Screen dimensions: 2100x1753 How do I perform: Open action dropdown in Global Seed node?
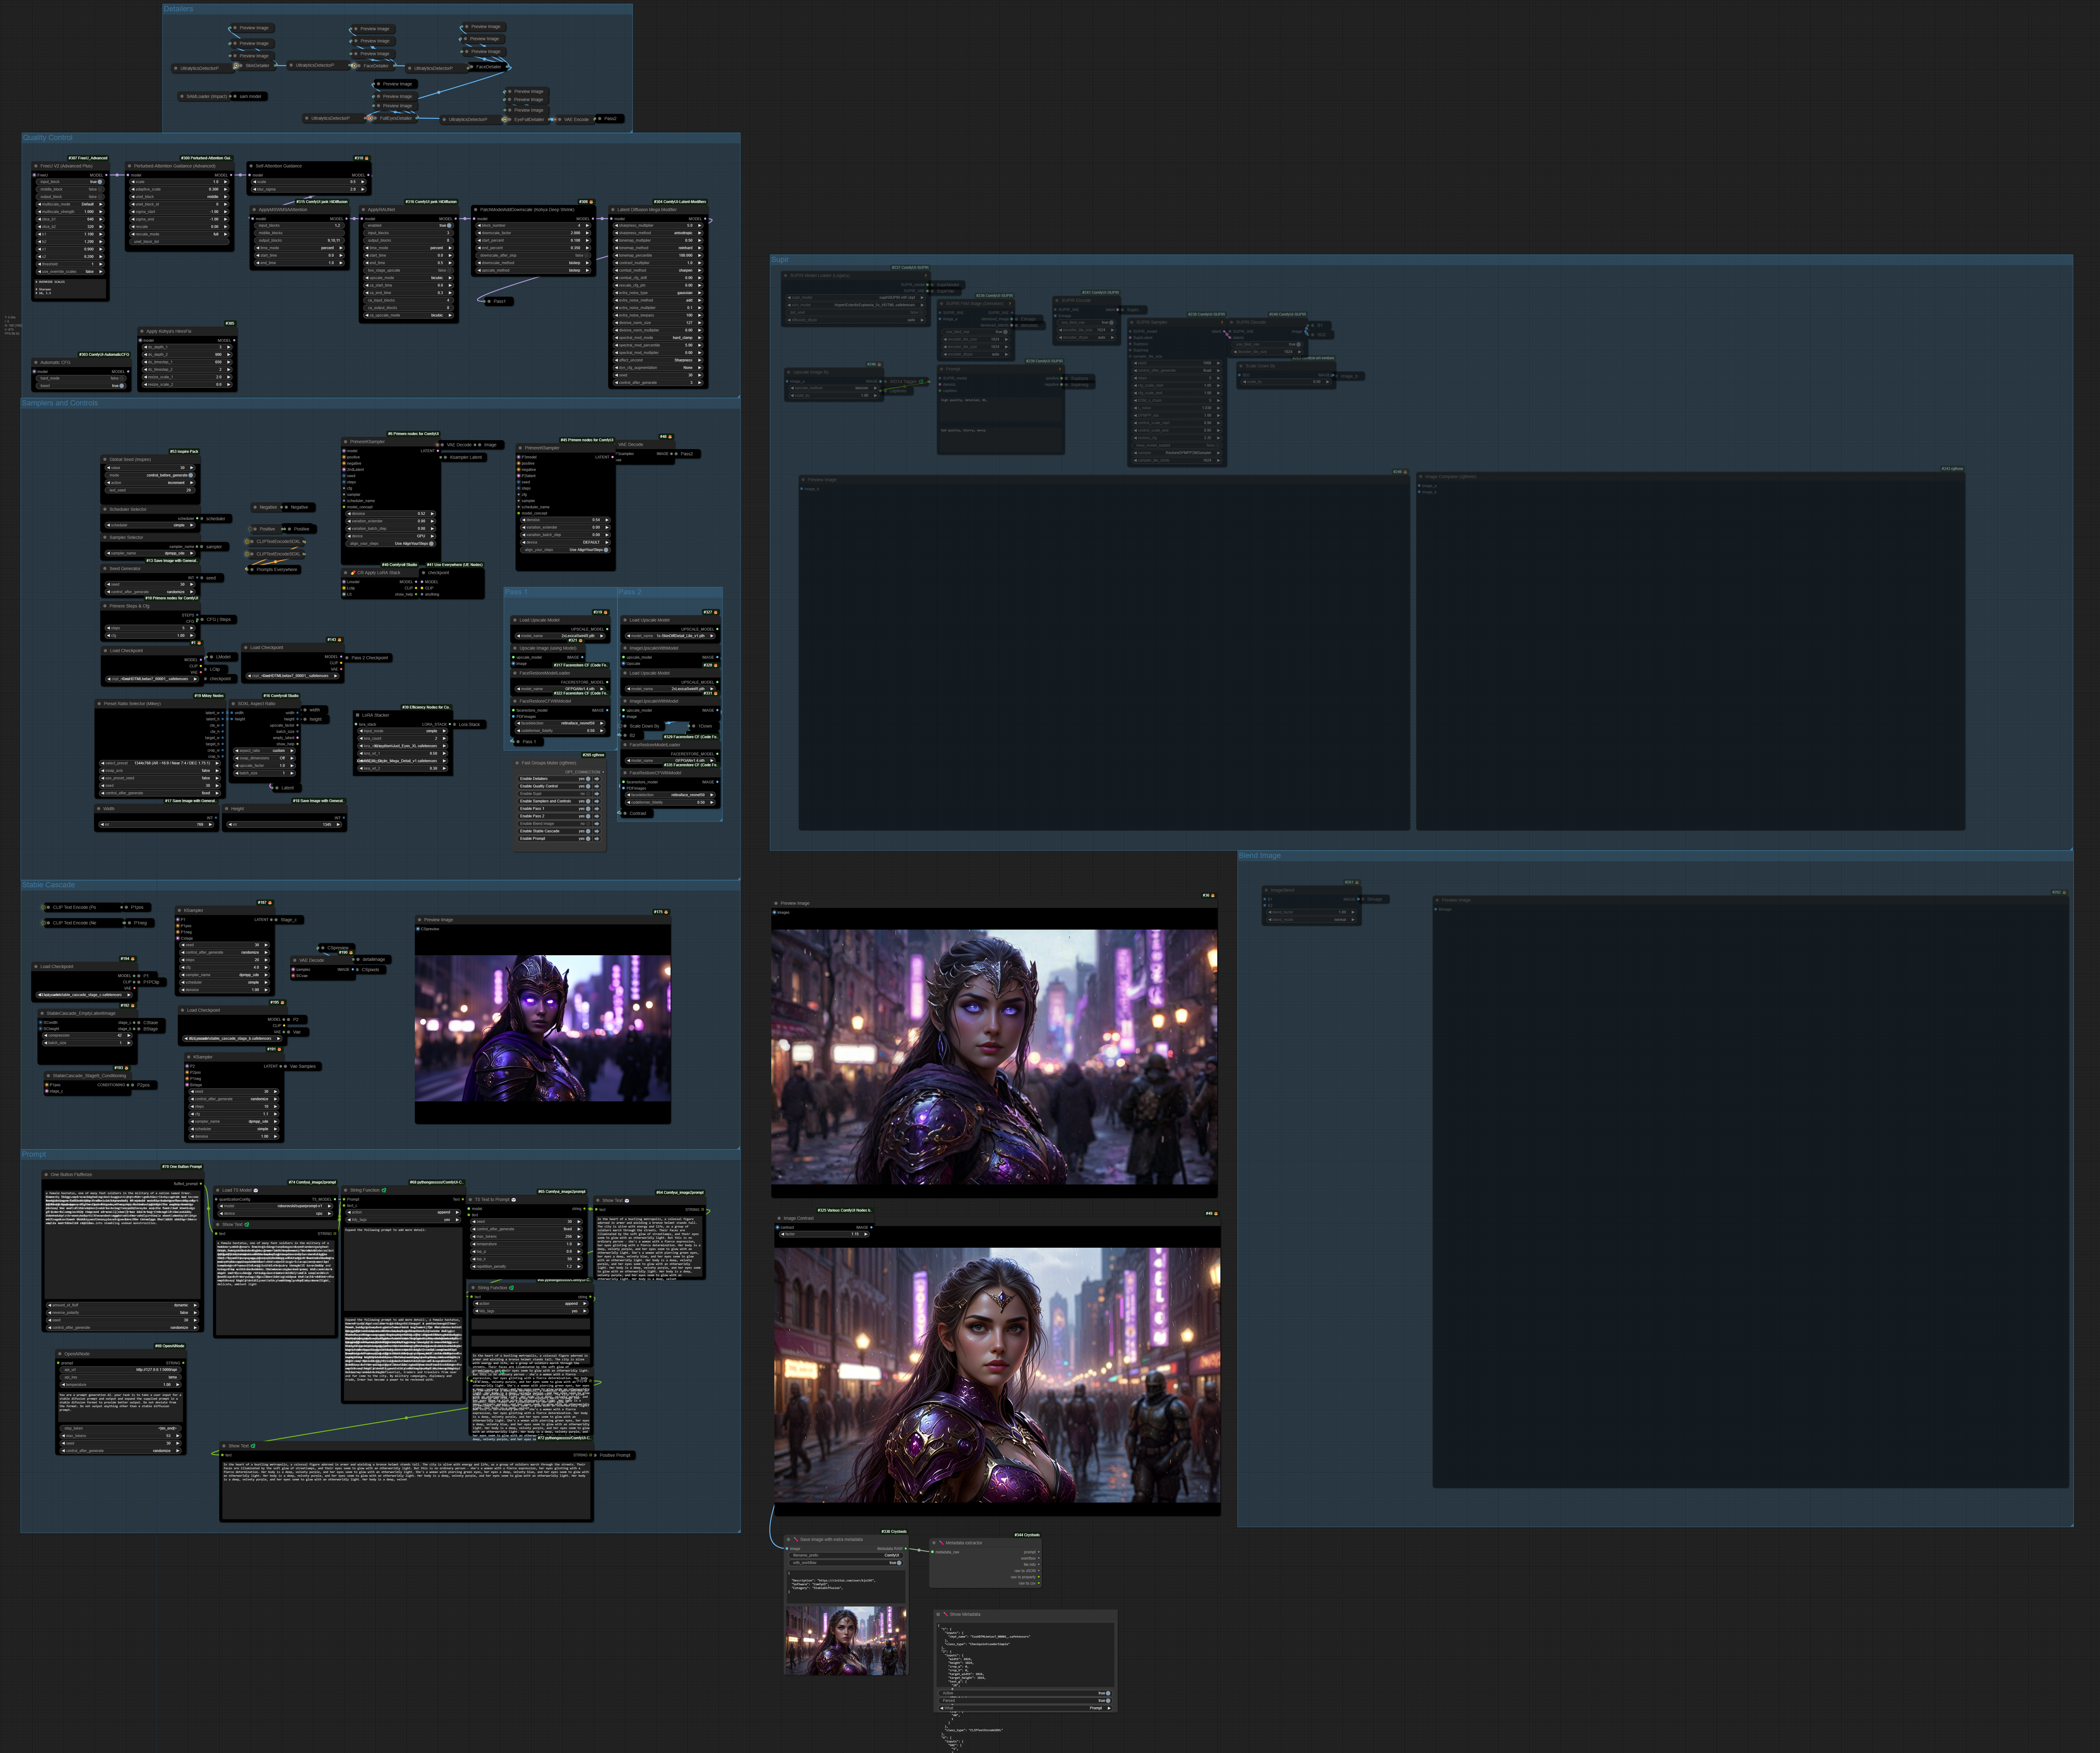[x=150, y=483]
